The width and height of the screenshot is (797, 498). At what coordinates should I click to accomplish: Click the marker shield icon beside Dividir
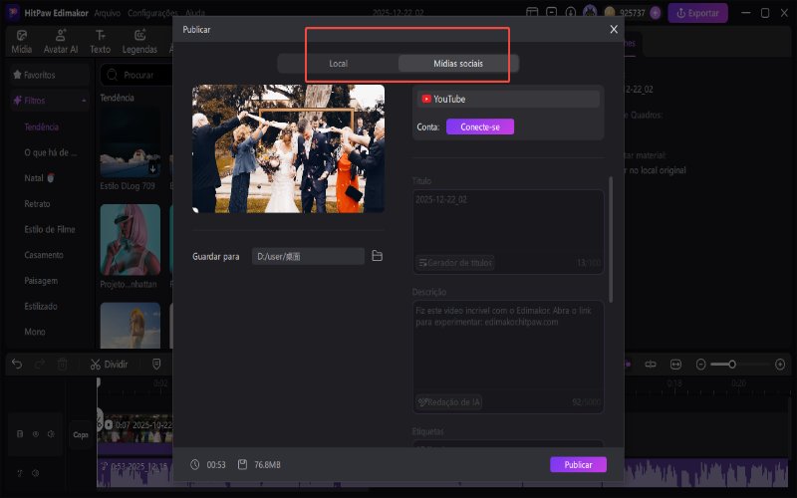(x=156, y=364)
